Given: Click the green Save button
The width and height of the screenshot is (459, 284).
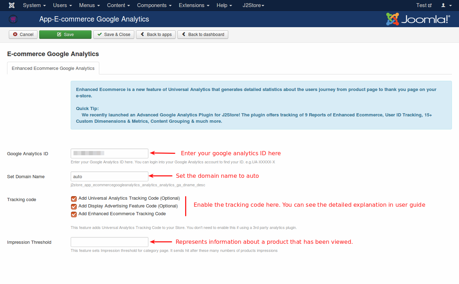Looking at the screenshot, I should tap(65, 35).
